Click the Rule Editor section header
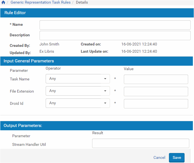 97,13
